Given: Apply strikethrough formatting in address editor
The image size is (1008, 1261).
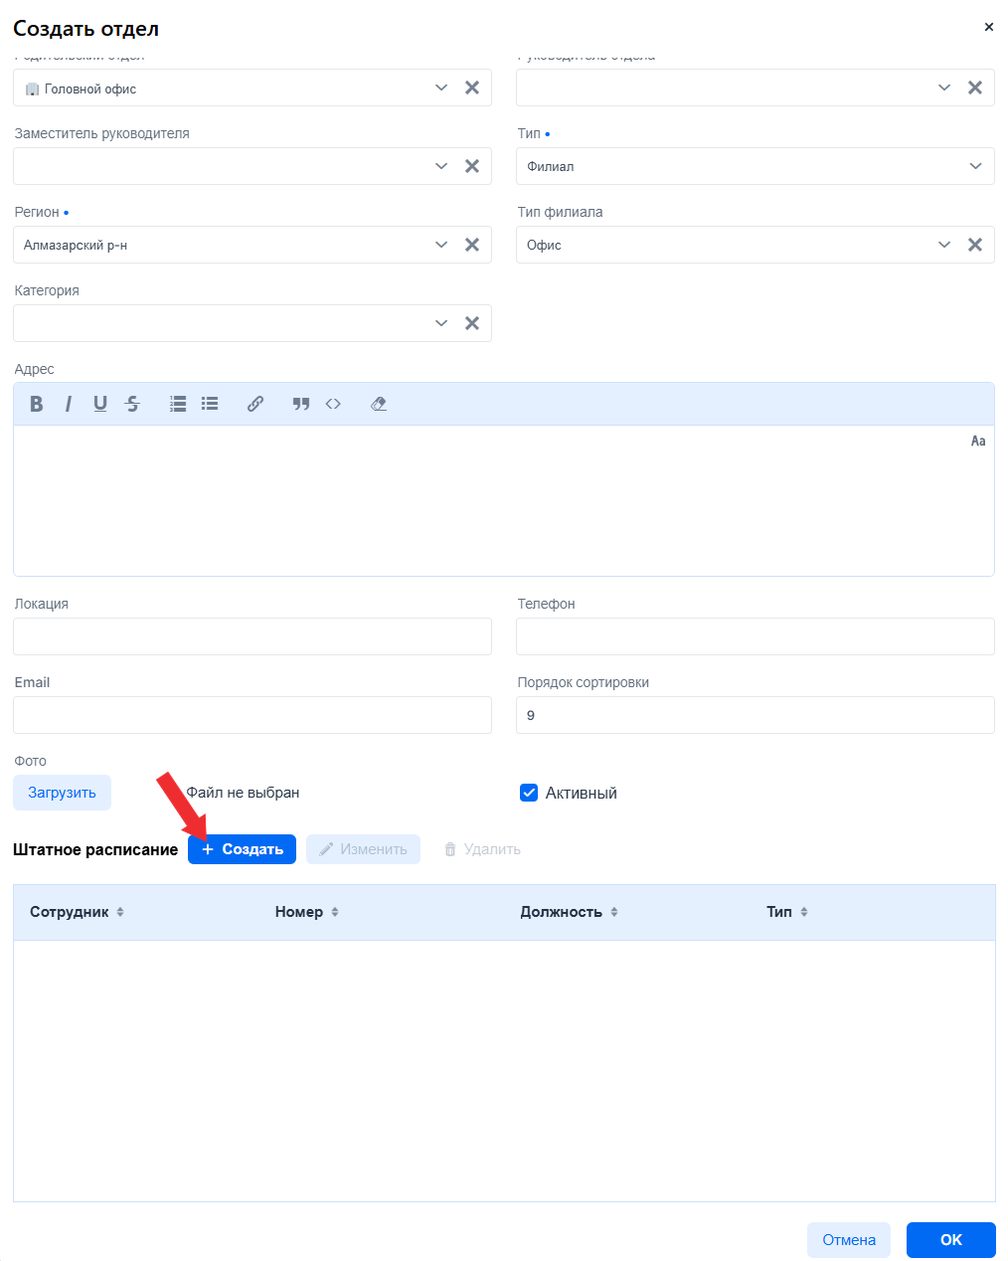Looking at the screenshot, I should click(x=132, y=404).
